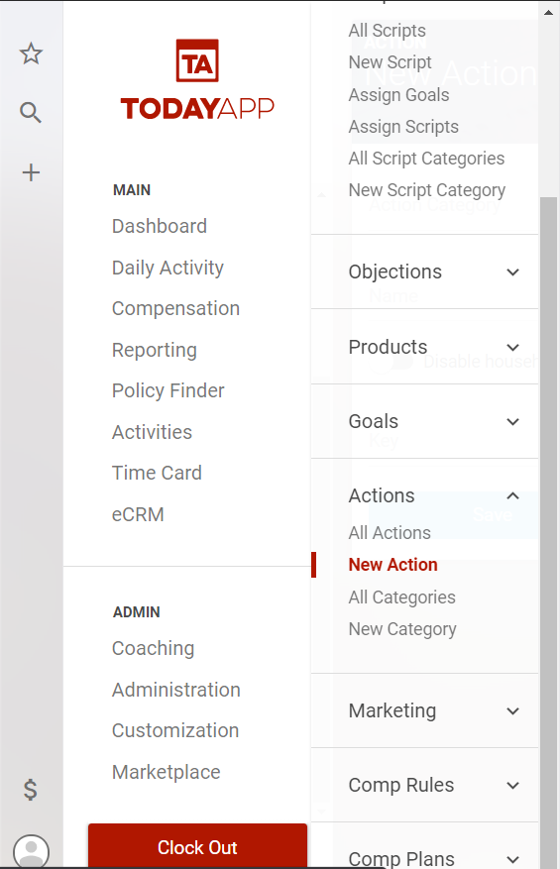
Task: Select the All Actions link
Action: [390, 532]
